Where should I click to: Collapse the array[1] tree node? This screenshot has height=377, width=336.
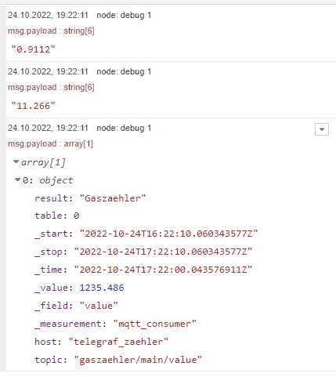(x=16, y=162)
